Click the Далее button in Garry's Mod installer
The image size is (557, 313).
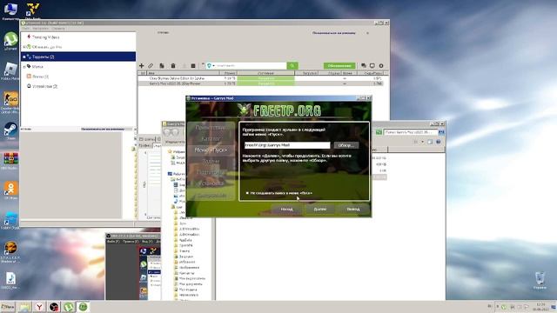[x=319, y=209]
